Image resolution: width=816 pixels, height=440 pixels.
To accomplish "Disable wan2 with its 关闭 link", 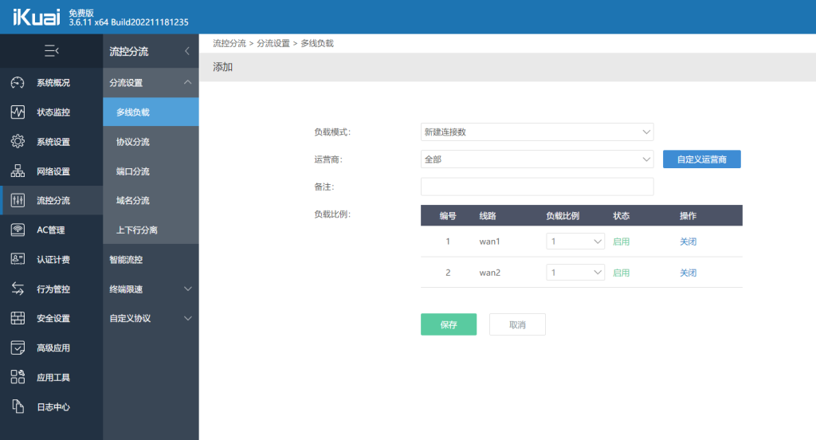I will pyautogui.click(x=688, y=273).
